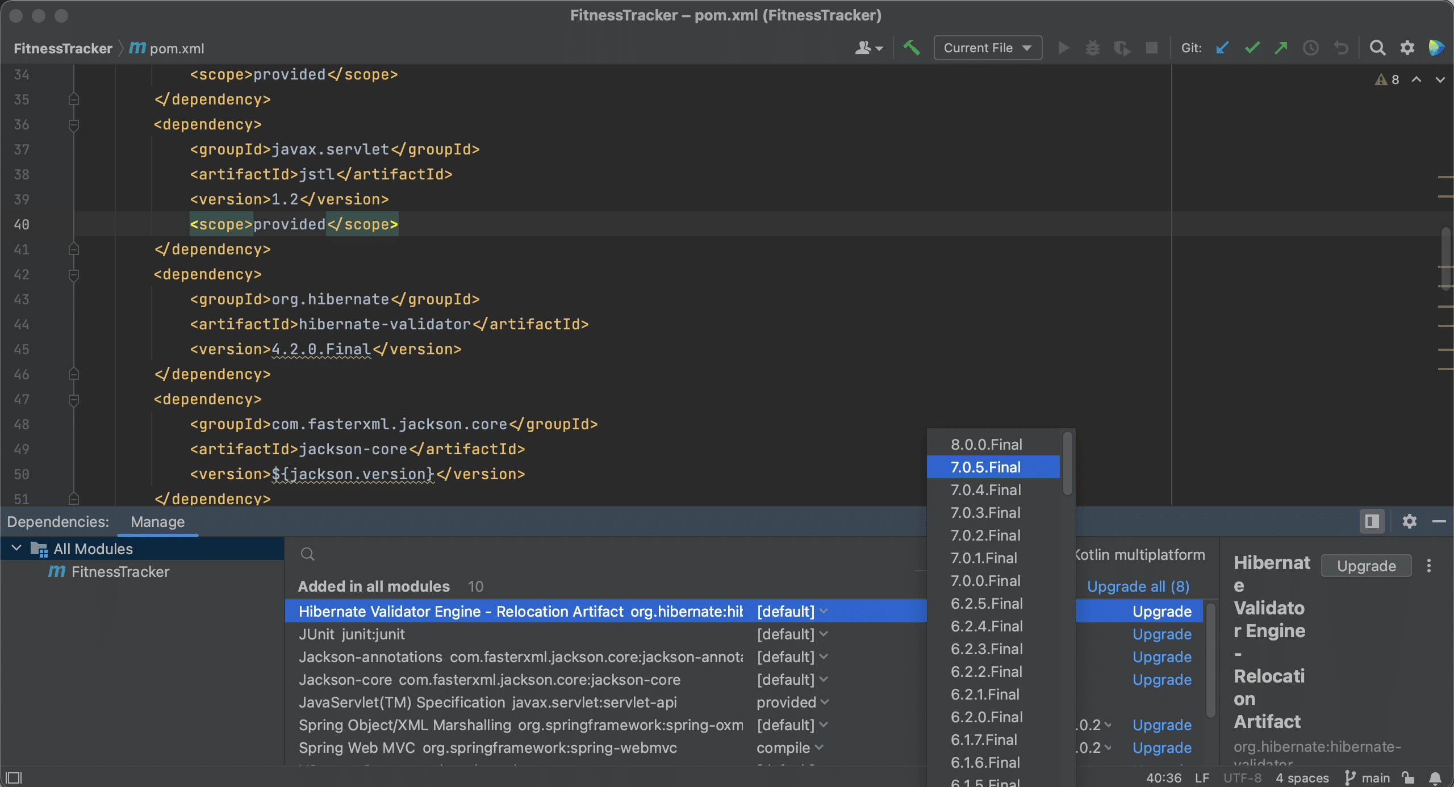Image resolution: width=1454 pixels, height=787 pixels.
Task: Click the Debug bug icon
Action: click(x=1093, y=48)
